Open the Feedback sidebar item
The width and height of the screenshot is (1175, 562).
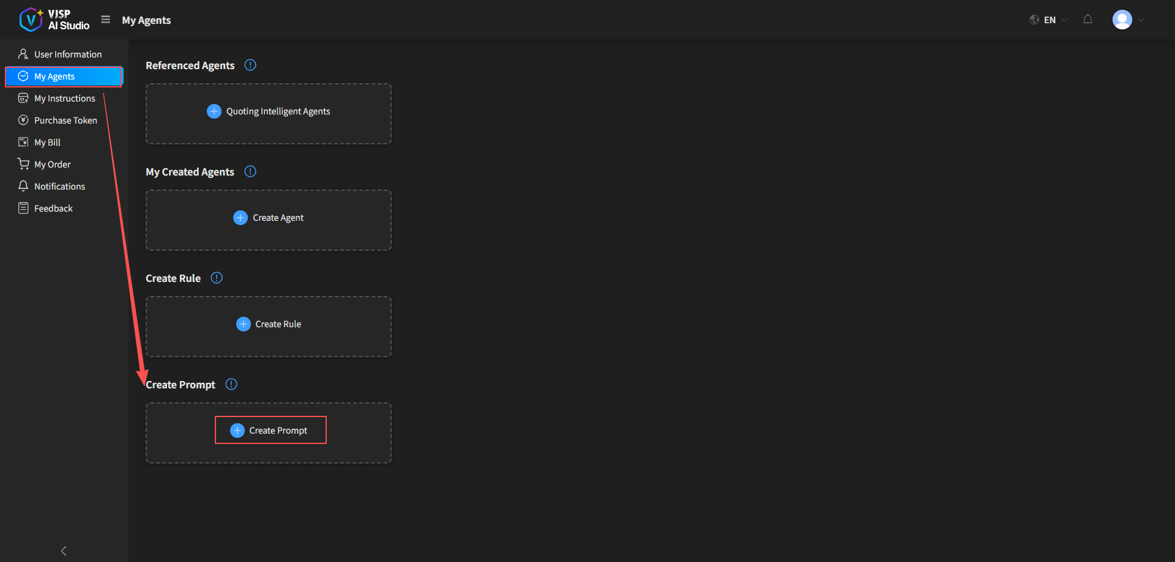coord(53,209)
